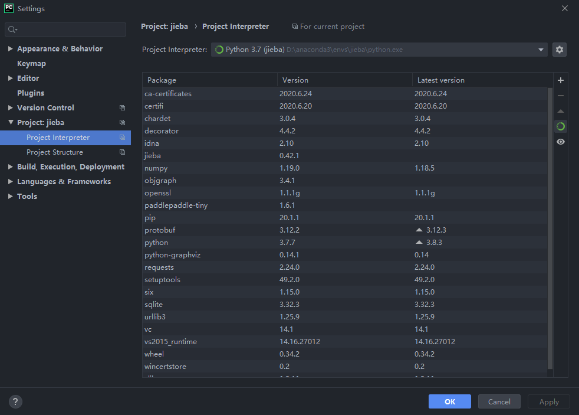Screen dimensions: 579x415
Task: Toggle the show early releases eye icon
Action: [x=561, y=142]
